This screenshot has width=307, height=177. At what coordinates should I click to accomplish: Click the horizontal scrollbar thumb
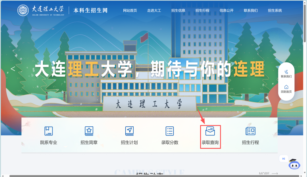[x=154, y=176]
